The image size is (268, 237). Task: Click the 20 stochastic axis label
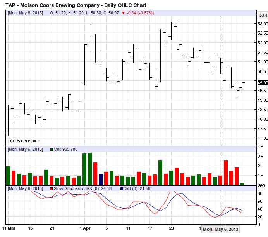[x=260, y=217]
